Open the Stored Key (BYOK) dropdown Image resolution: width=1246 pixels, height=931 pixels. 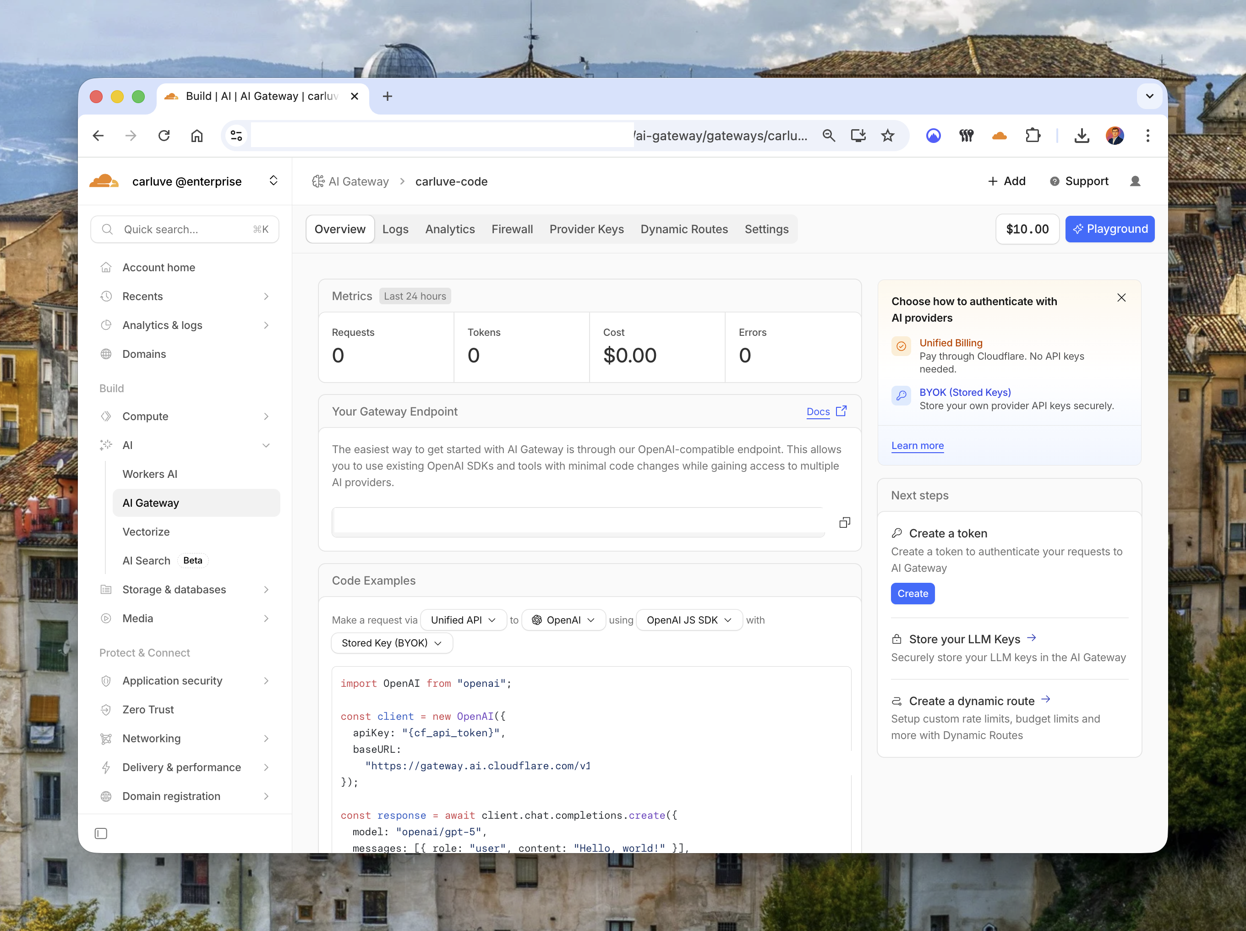point(392,642)
